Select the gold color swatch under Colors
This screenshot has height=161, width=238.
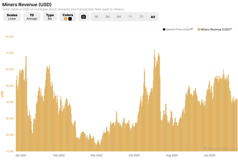(x=65, y=19)
